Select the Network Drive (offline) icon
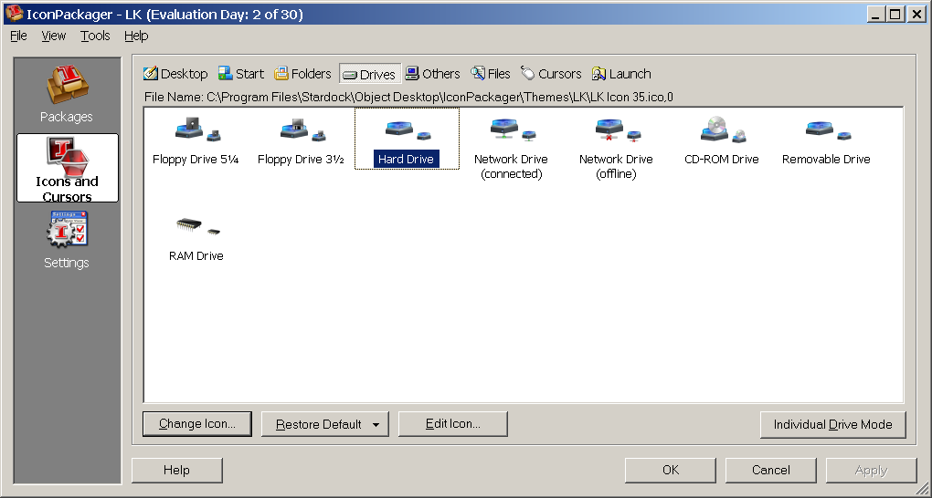Viewport: 932px width, 498px height. pos(617,147)
